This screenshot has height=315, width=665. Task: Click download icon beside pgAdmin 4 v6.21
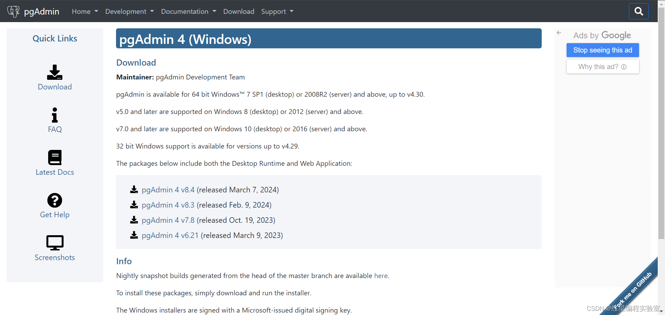pos(134,235)
